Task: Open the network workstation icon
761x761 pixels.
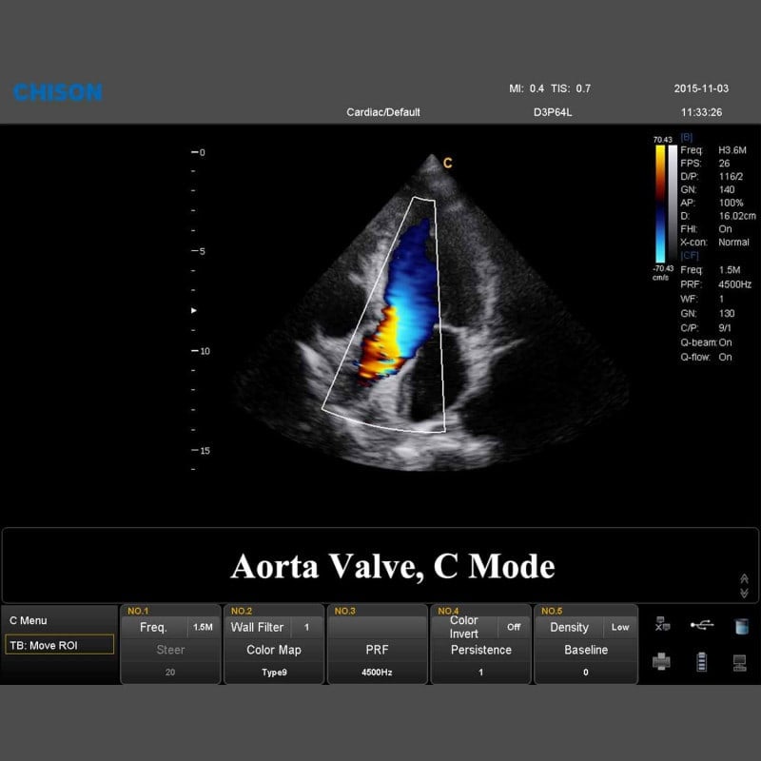Action: [x=740, y=661]
